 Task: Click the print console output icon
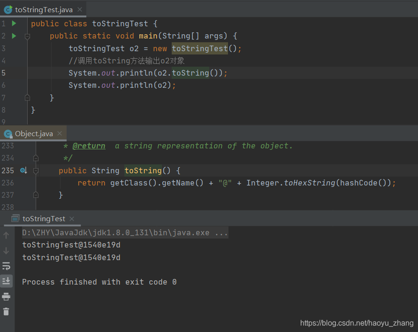pyautogui.click(x=6, y=296)
